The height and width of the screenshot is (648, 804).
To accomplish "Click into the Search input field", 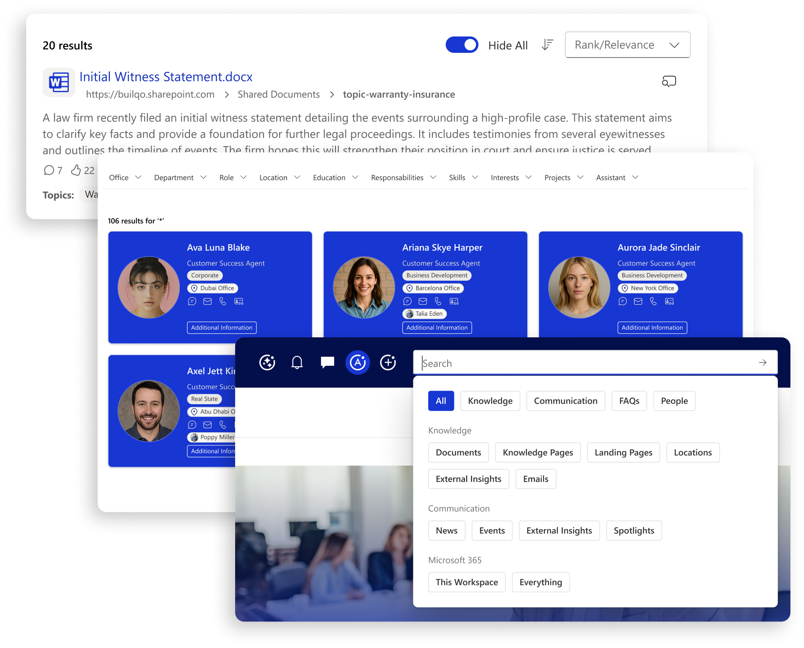I will click(588, 364).
